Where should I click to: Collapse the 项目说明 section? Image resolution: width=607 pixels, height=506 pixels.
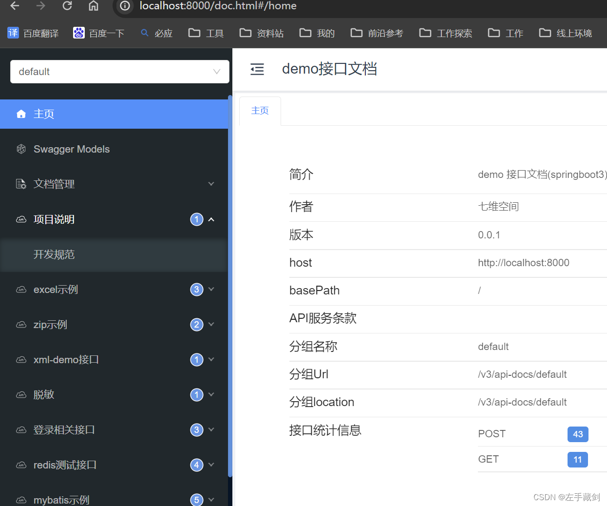pos(211,219)
